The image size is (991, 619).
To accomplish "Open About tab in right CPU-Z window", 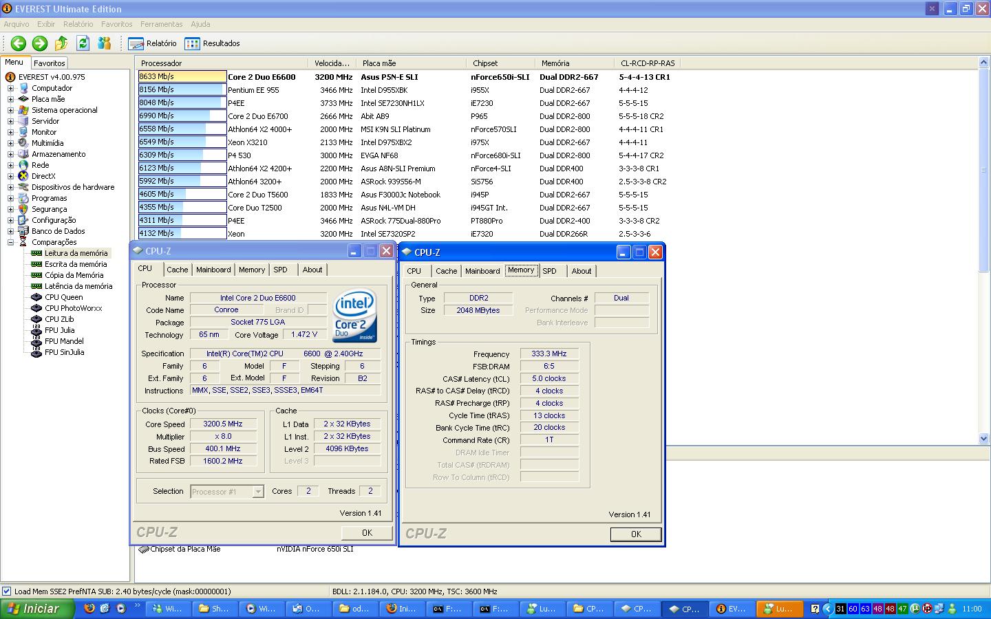I will pyautogui.click(x=581, y=271).
